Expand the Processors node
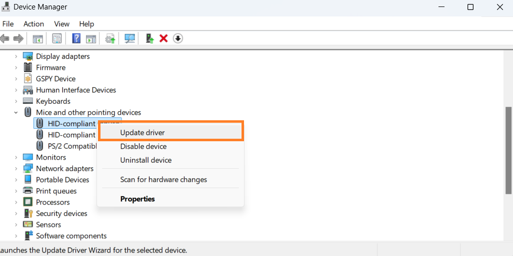513x256 pixels. tap(15, 202)
